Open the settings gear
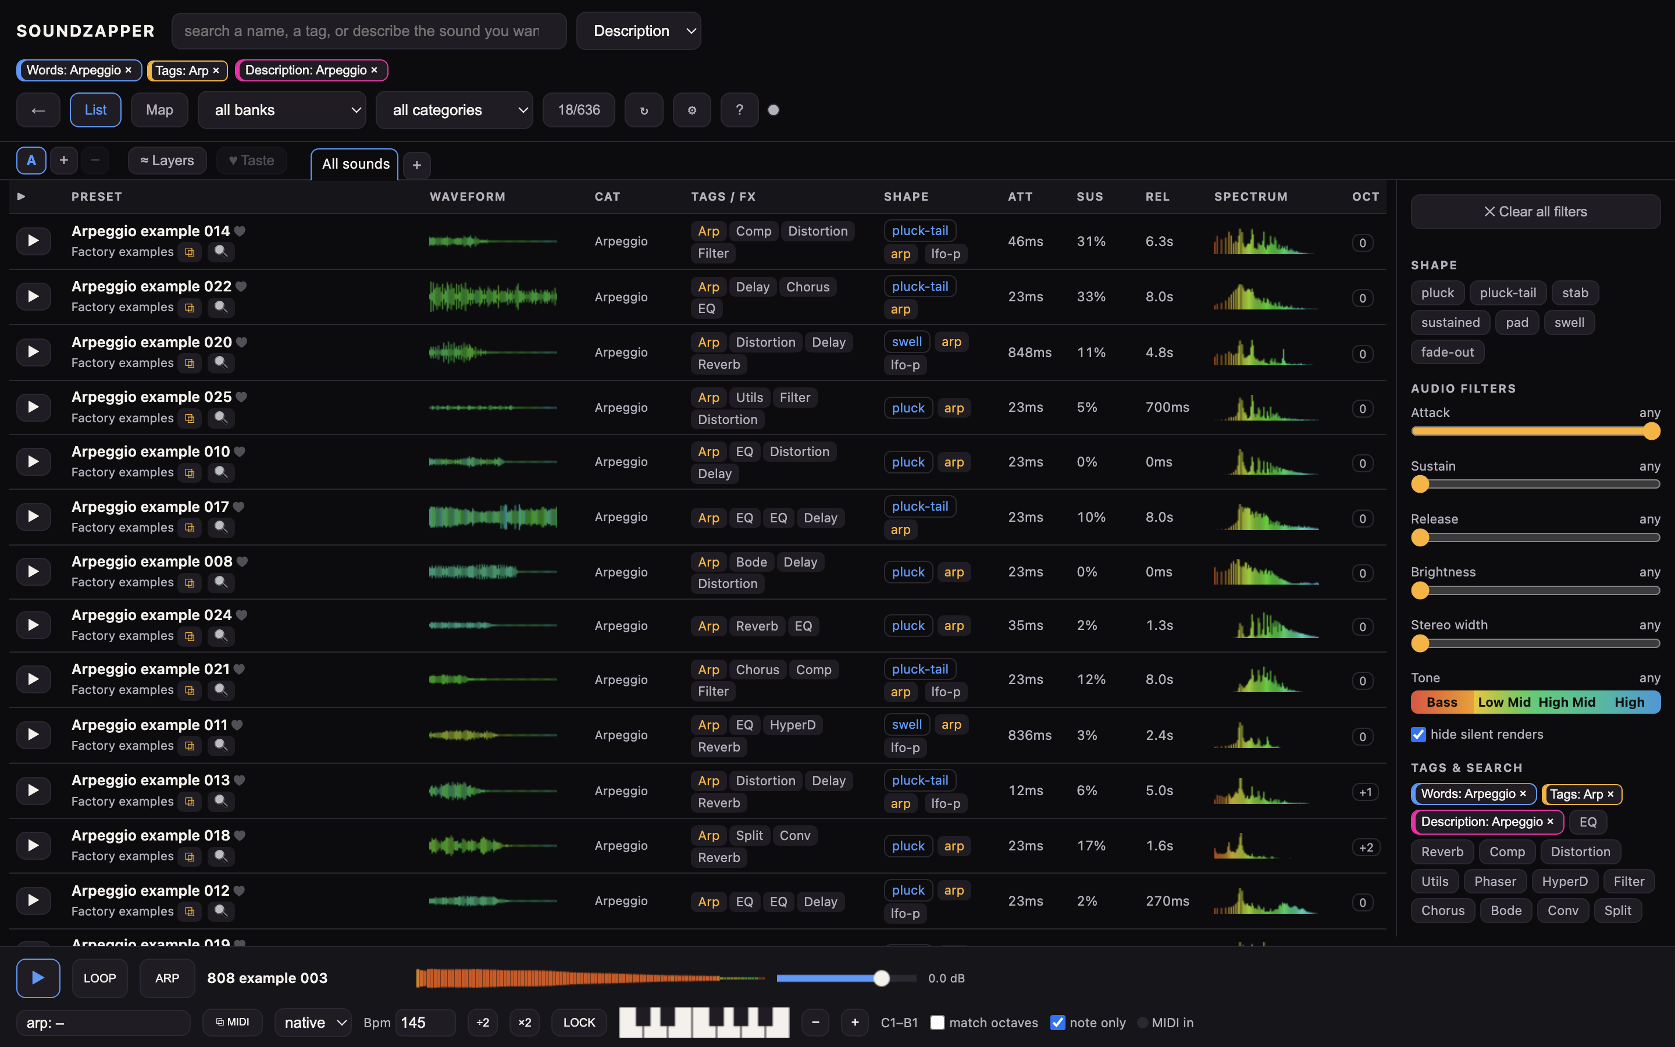 [692, 110]
